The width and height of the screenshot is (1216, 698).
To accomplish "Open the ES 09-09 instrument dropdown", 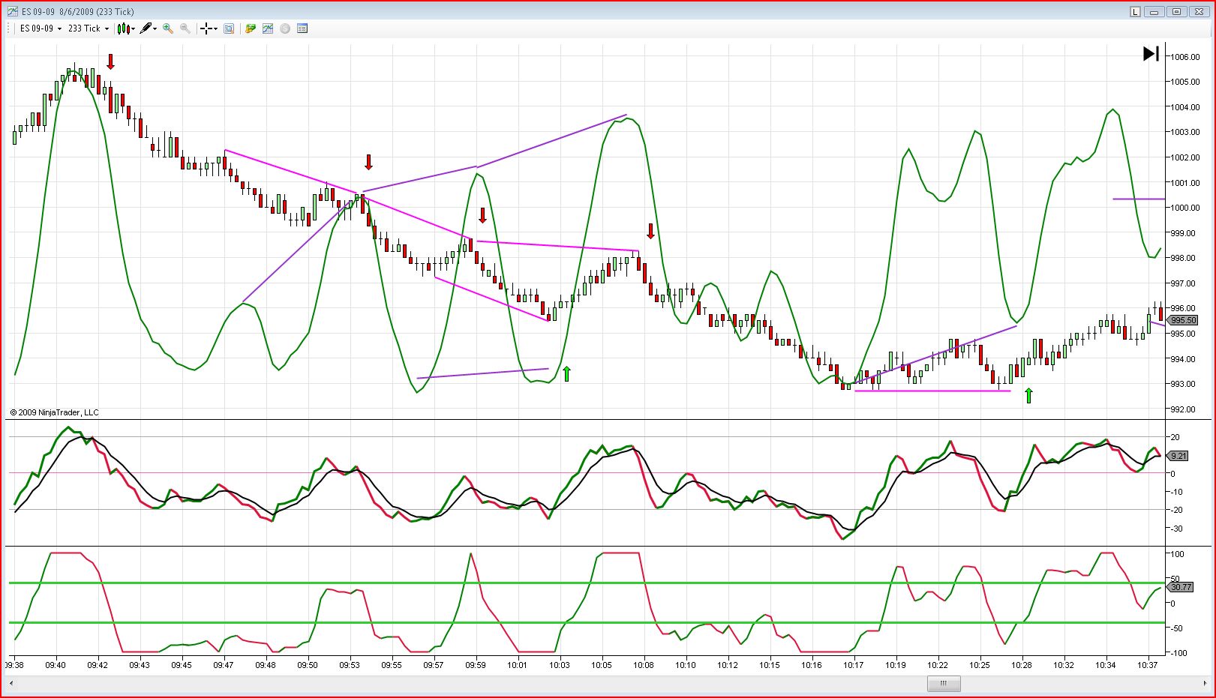I will pos(40,28).
